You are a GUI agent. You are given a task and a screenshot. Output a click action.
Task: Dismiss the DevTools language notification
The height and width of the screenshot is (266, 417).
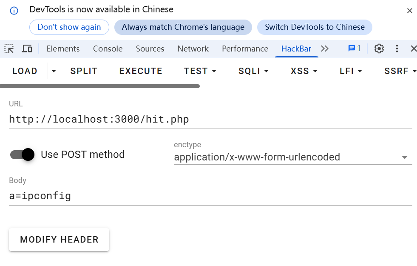(x=409, y=11)
